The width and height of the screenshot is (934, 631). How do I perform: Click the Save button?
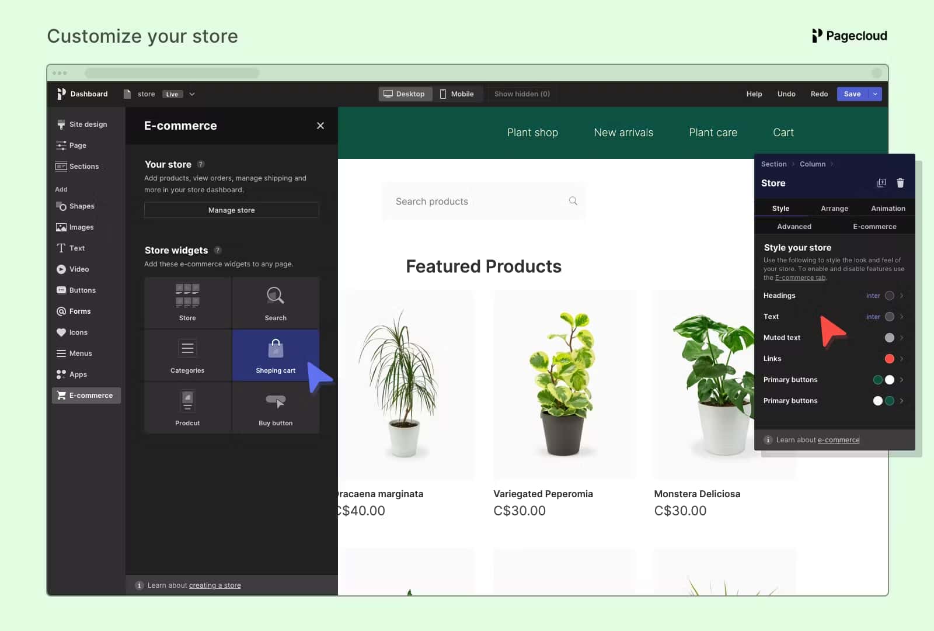pyautogui.click(x=852, y=94)
